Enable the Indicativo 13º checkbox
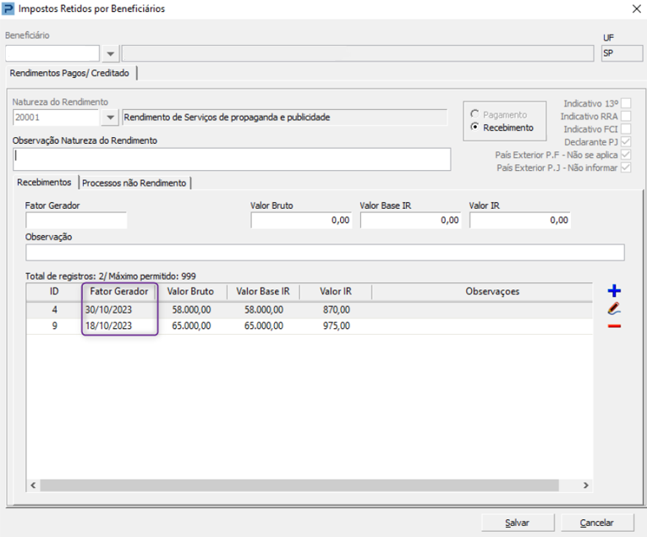 click(x=626, y=104)
